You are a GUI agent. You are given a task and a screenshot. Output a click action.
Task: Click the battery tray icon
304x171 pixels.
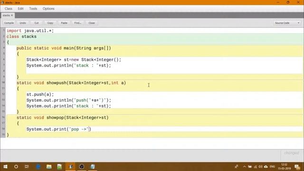tap(250, 167)
